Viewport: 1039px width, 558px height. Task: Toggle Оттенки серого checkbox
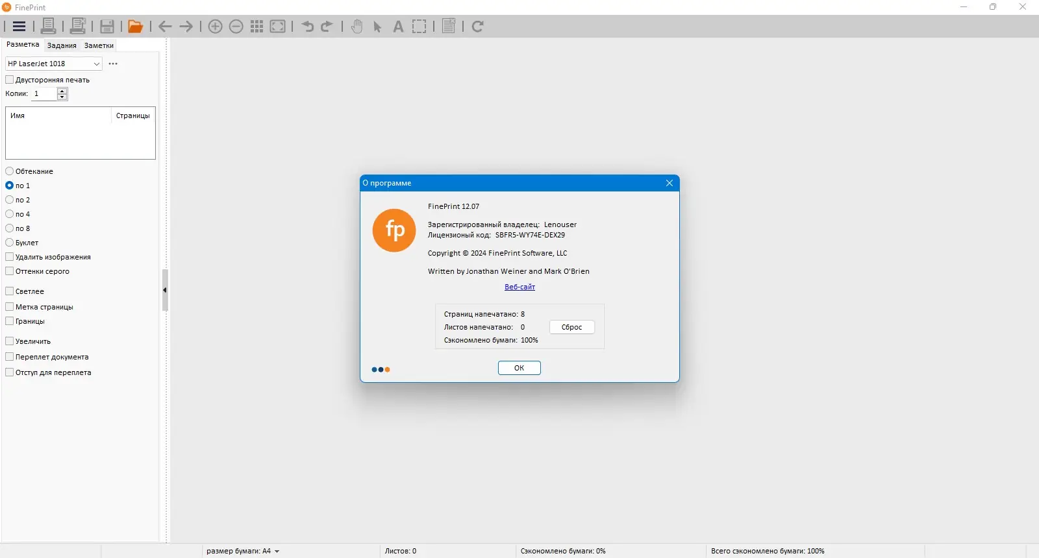coord(10,271)
